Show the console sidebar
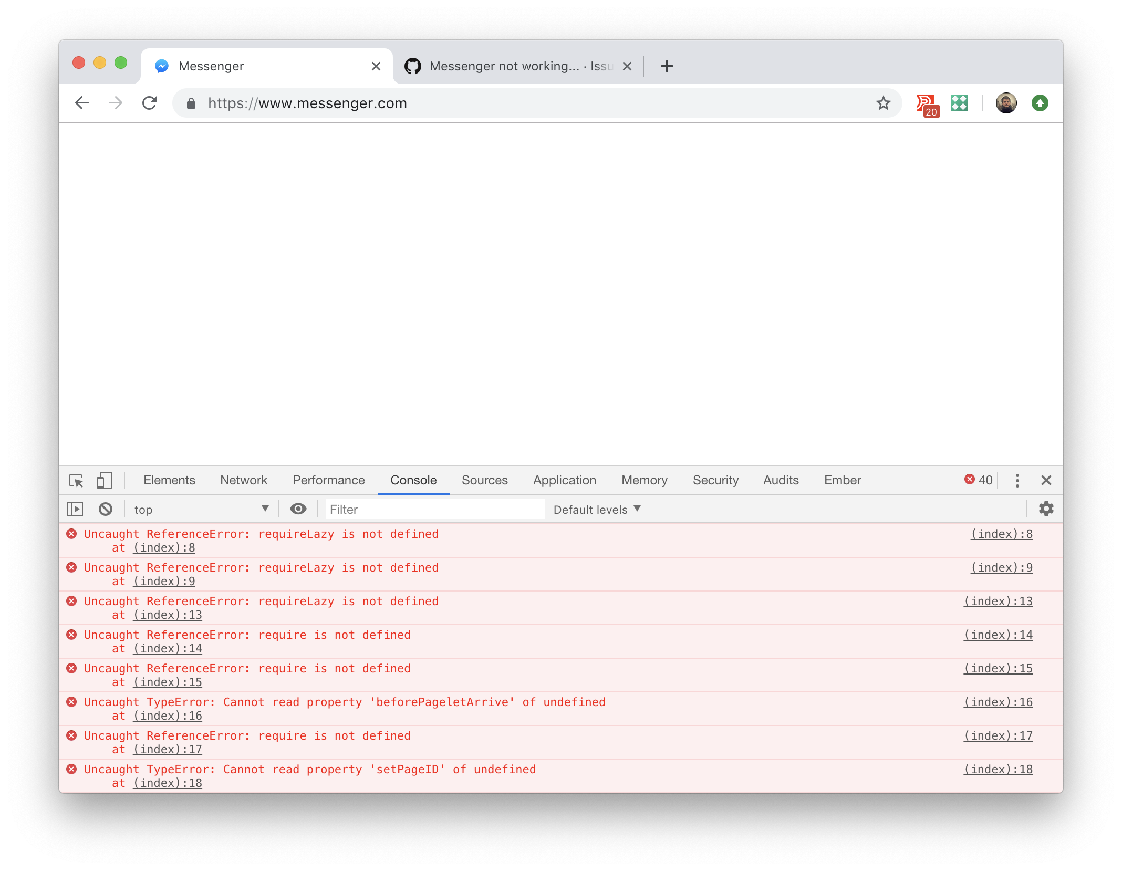The height and width of the screenshot is (871, 1122). 76,509
